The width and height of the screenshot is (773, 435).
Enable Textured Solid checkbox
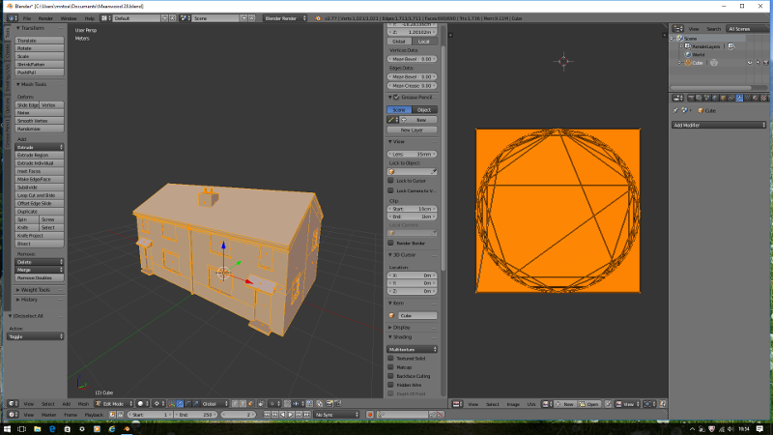[391, 358]
